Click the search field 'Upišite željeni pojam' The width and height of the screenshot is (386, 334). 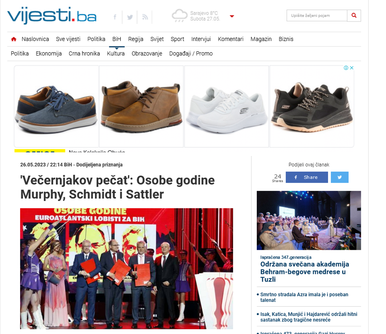317,15
